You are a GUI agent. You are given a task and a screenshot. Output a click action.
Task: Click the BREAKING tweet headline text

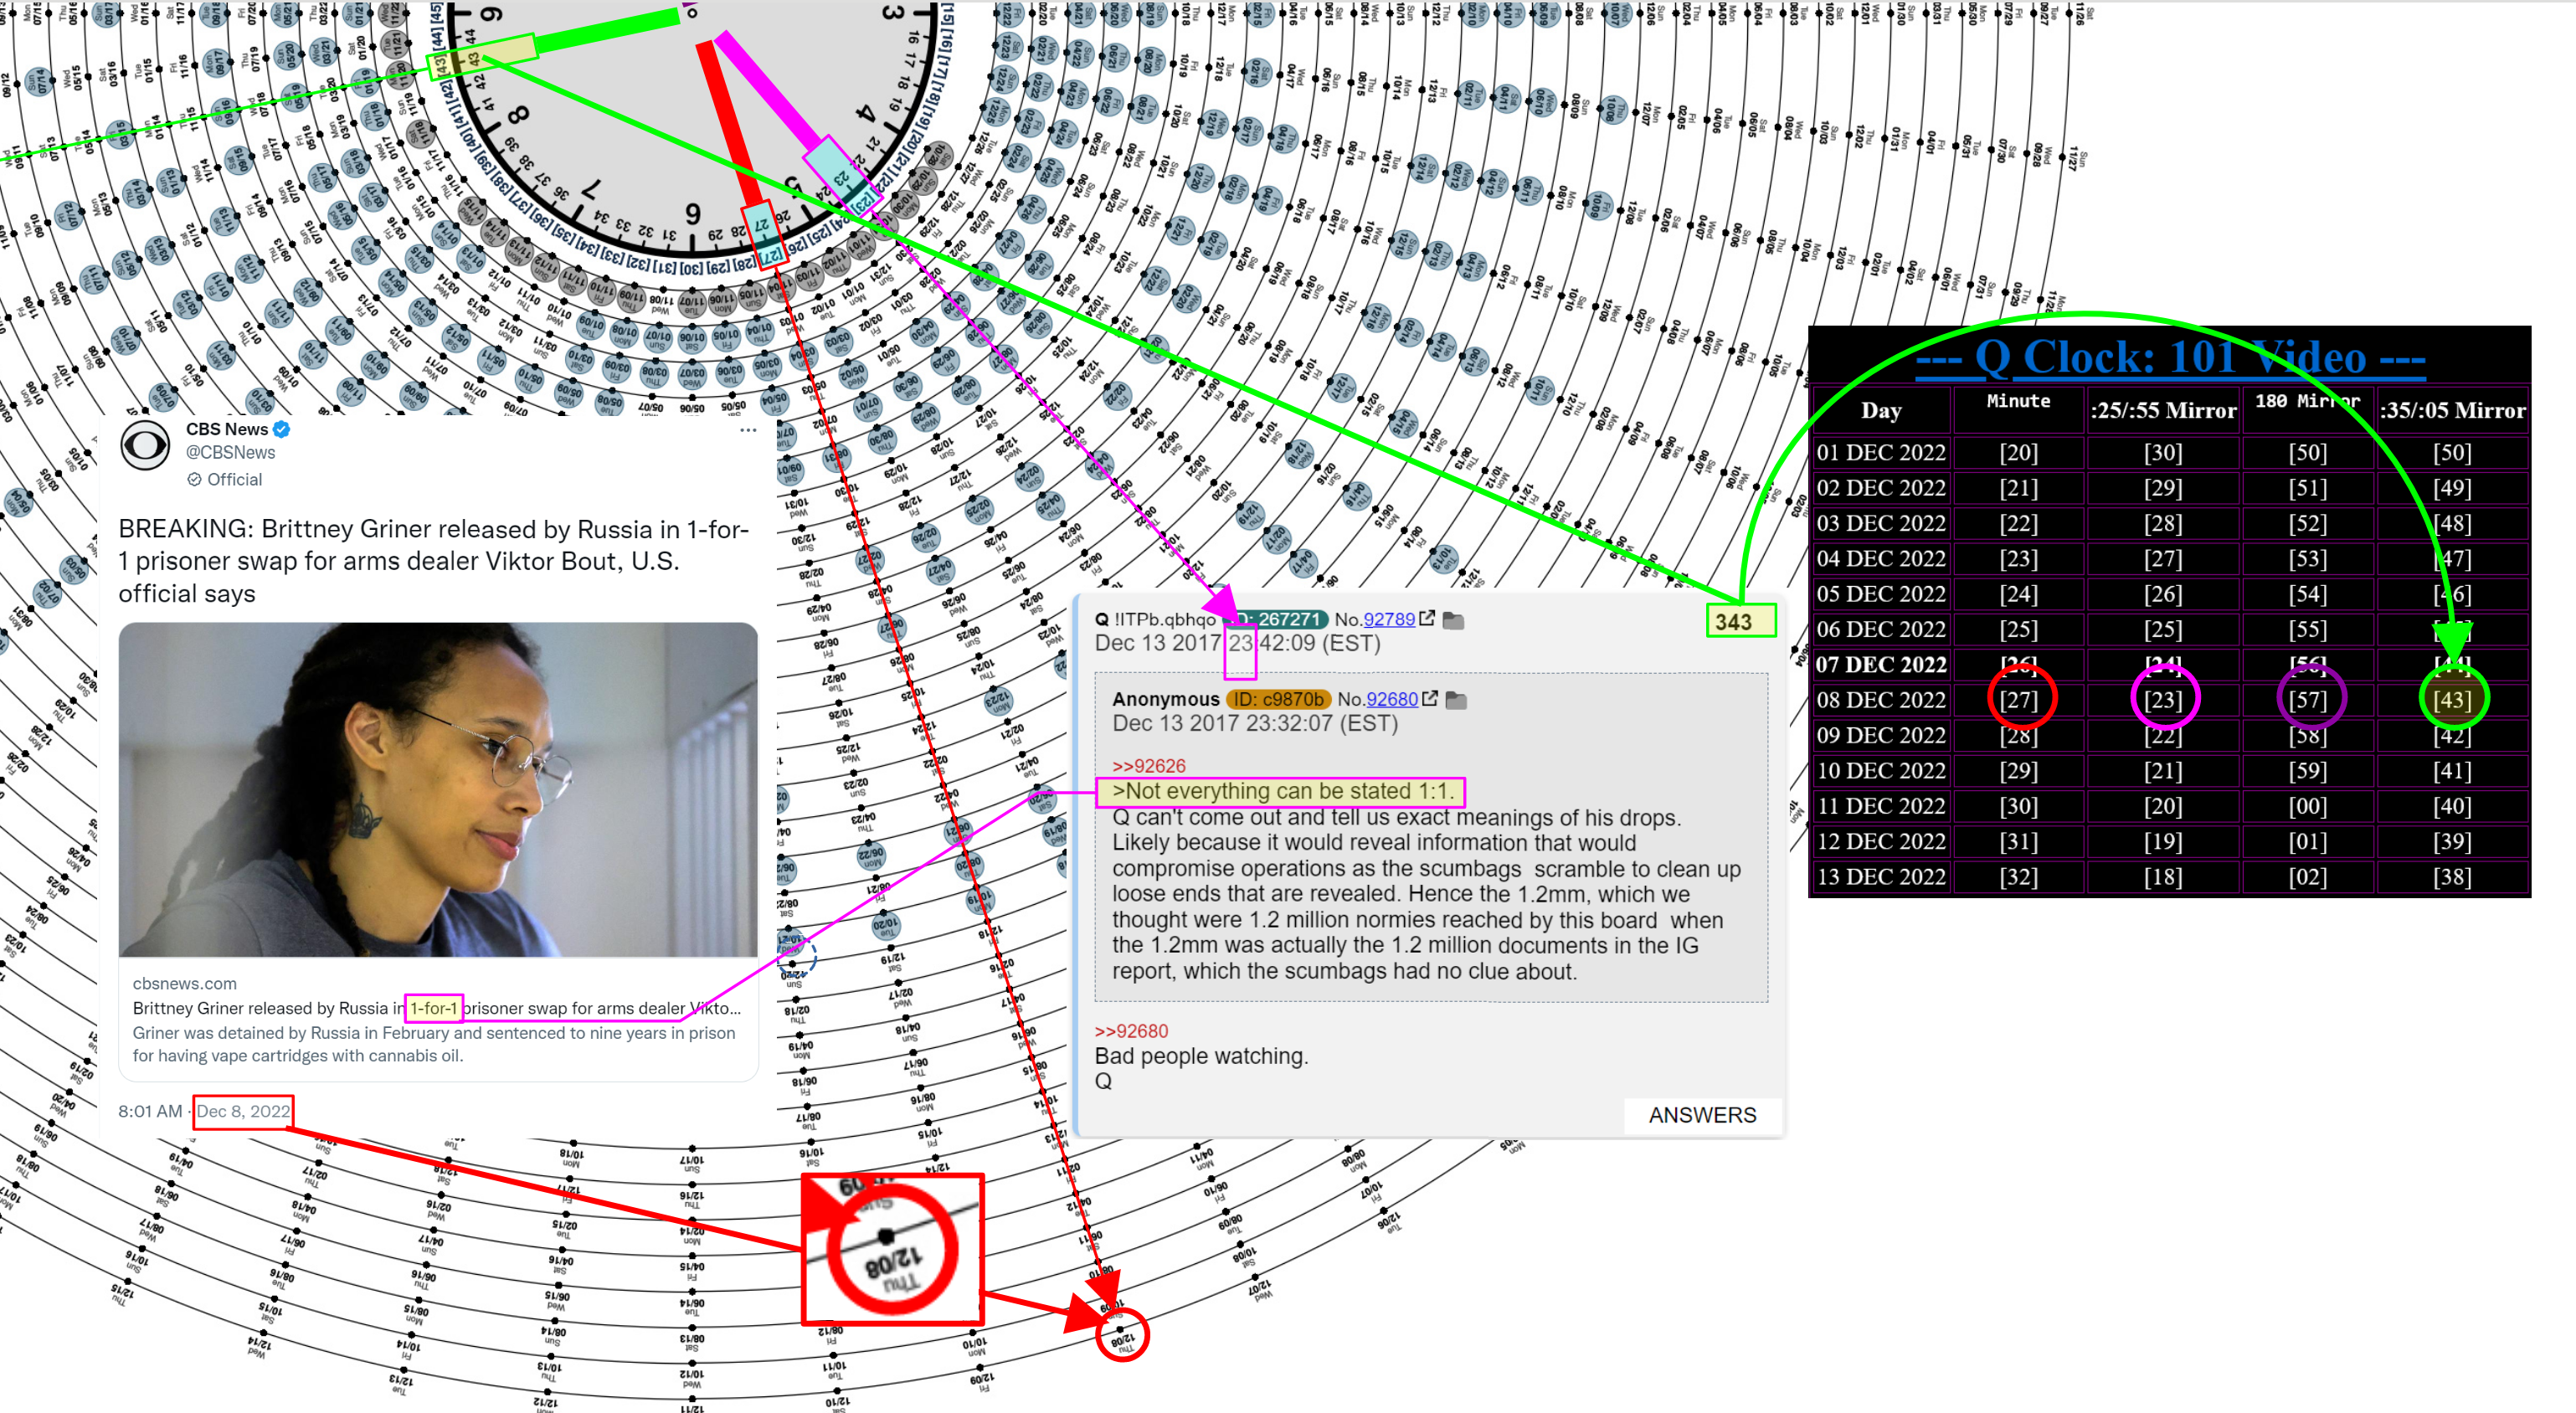[434, 561]
